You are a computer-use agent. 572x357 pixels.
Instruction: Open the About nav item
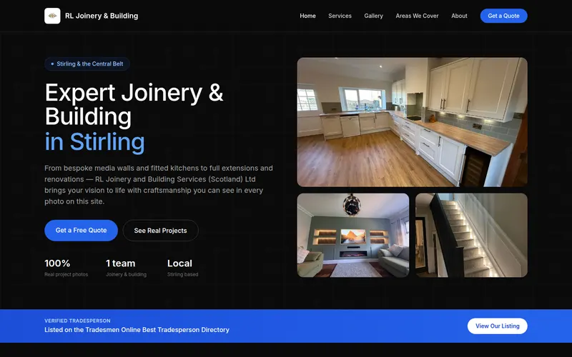click(459, 16)
